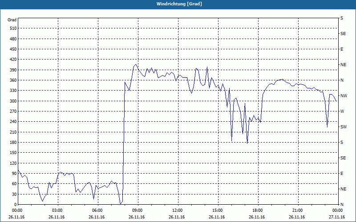356x222 pixels.
Task: Pick the 240 tick label on the y-axis
Action: [13, 122]
